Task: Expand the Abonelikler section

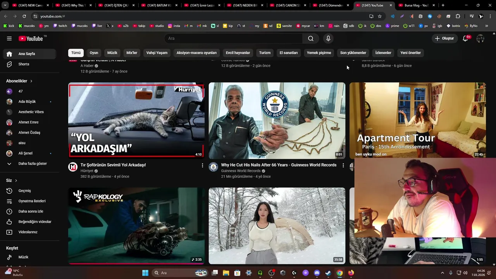Action: click(19, 81)
